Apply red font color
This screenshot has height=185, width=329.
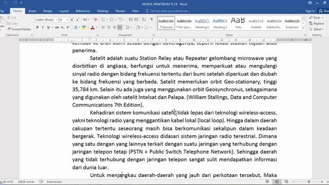pos(93,27)
